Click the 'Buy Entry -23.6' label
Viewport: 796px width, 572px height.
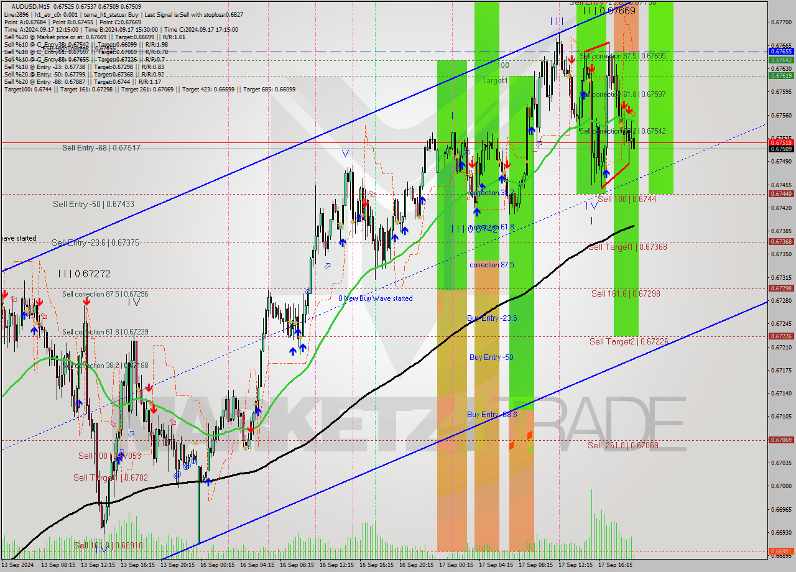pos(492,318)
